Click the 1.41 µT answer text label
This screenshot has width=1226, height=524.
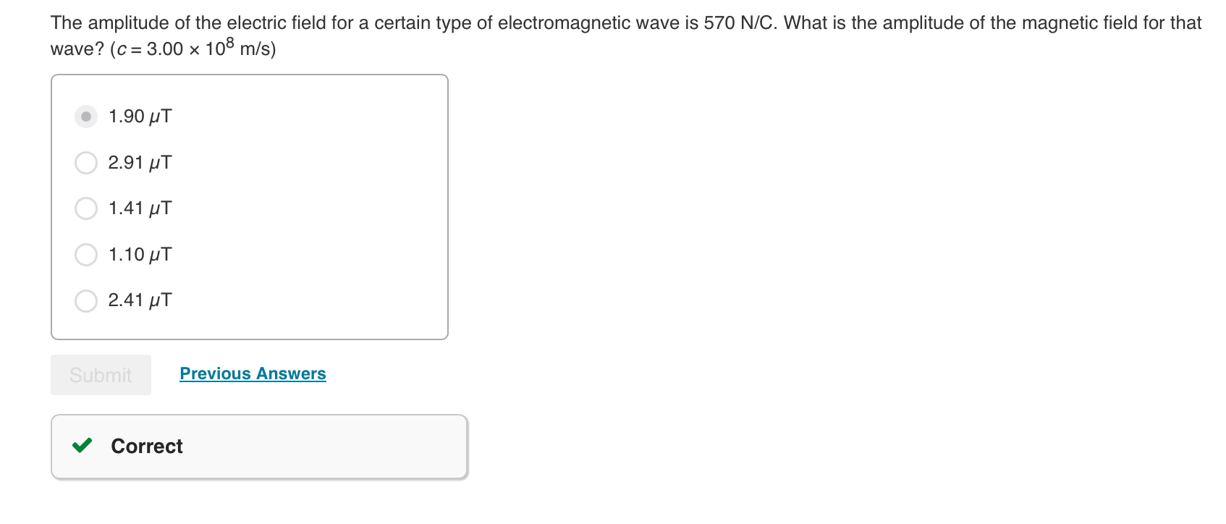(139, 208)
